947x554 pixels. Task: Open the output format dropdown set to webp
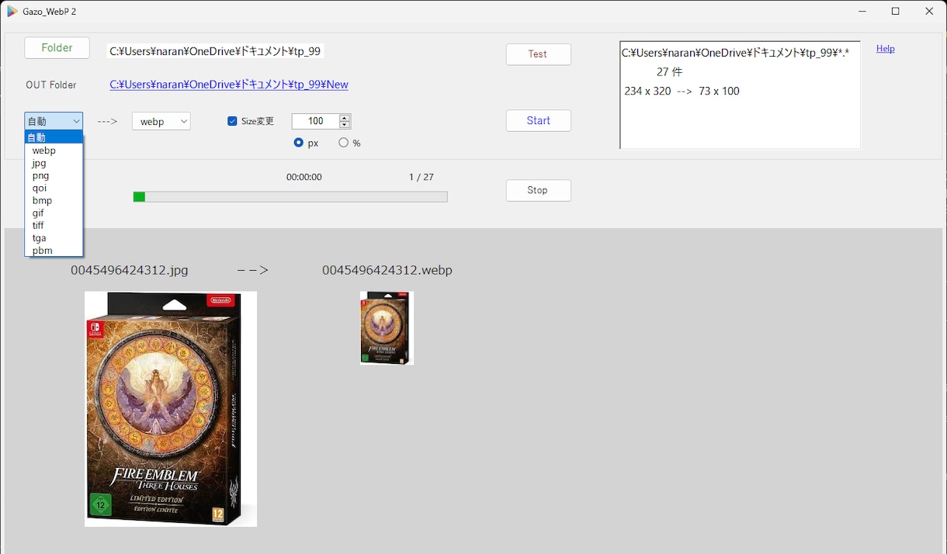point(161,121)
